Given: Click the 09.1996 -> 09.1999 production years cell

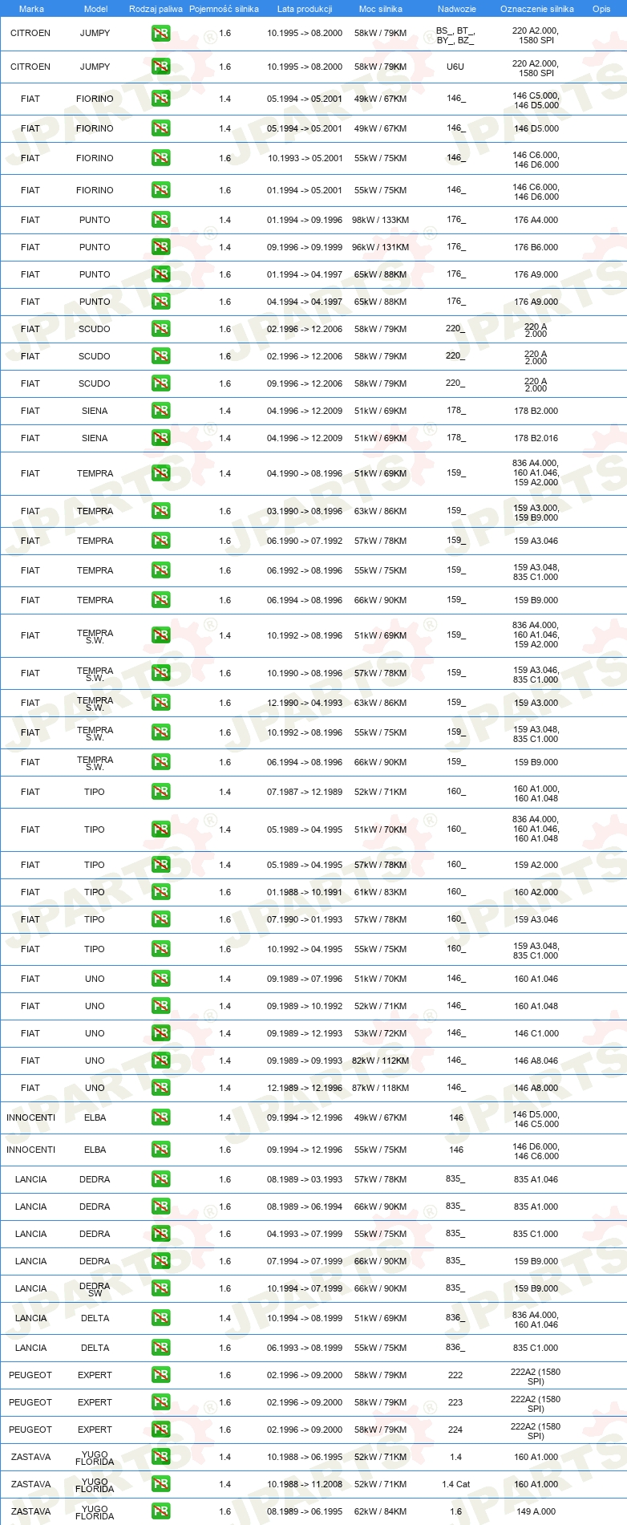Looking at the screenshot, I should pos(305,247).
